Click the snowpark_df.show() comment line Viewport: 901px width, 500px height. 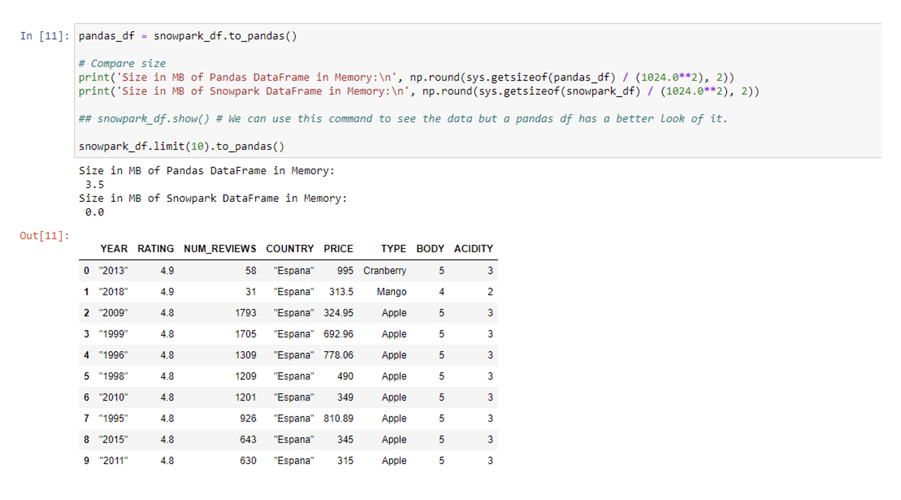[403, 118]
